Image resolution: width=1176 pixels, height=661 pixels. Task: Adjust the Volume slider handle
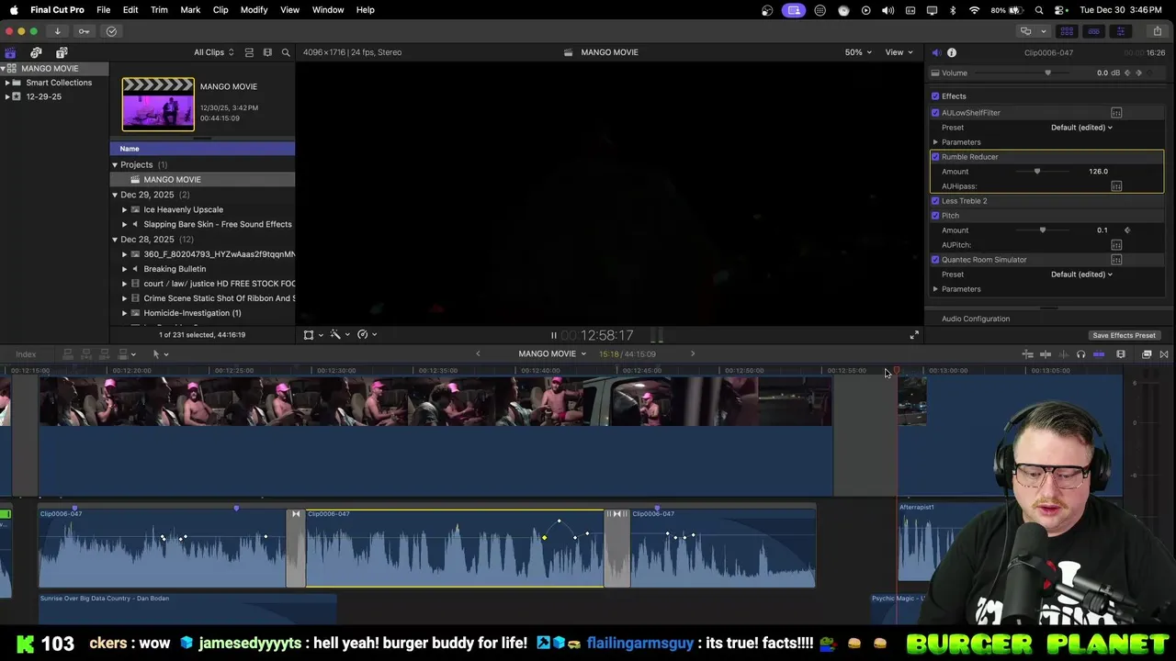[x=1047, y=73]
